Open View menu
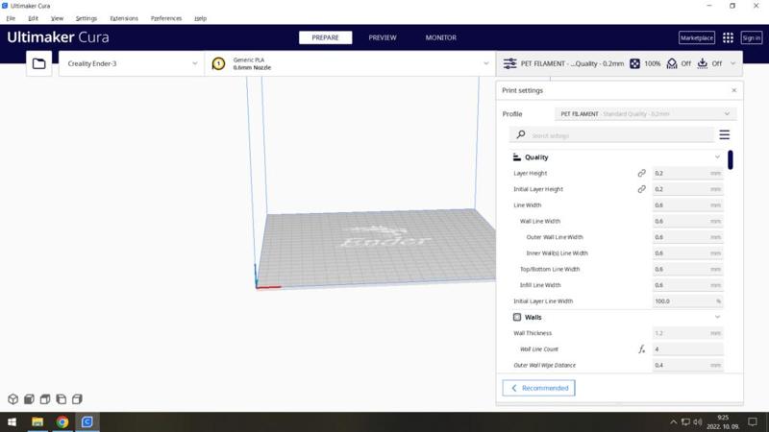 pyautogui.click(x=57, y=18)
